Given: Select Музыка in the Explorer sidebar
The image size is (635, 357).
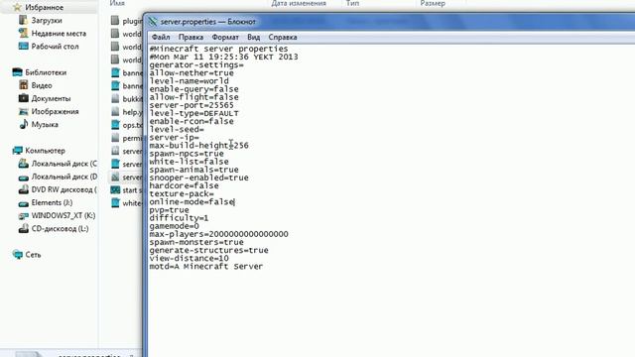Looking at the screenshot, I should coord(45,124).
